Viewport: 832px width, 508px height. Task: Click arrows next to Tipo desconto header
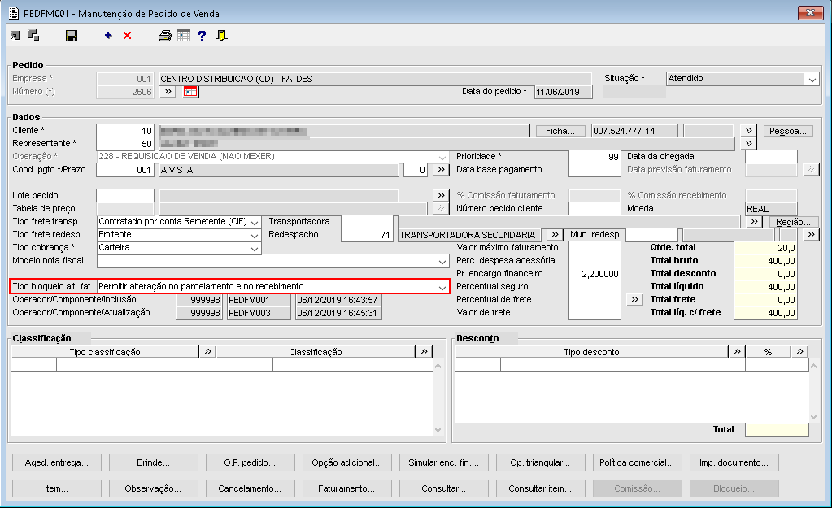point(737,352)
